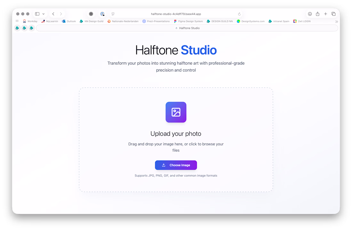The image size is (352, 230).
Task: Click the Transform your photos subtitle
Action: pyautogui.click(x=176, y=67)
